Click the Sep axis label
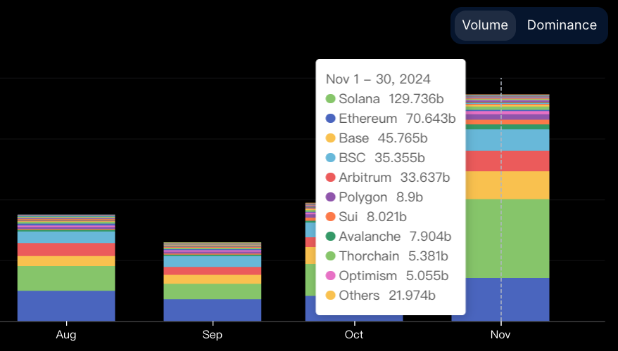 pyautogui.click(x=212, y=335)
